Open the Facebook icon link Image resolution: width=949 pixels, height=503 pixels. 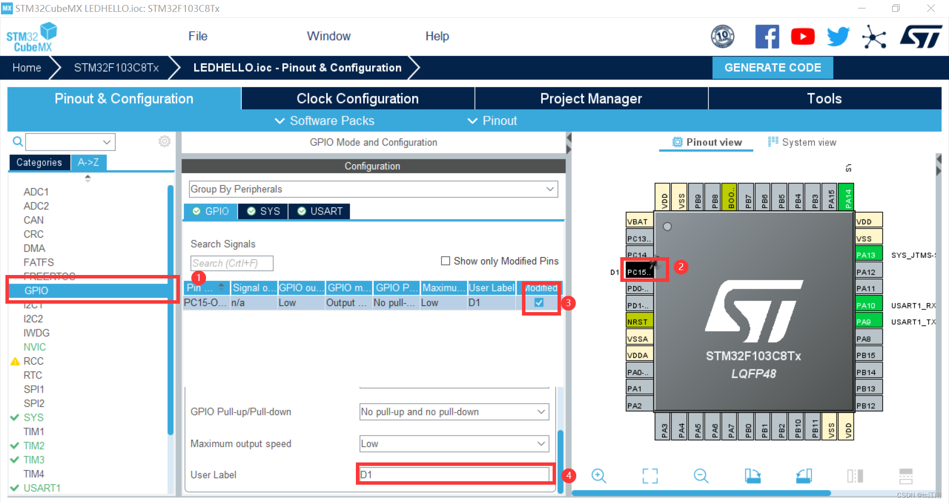coord(767,37)
